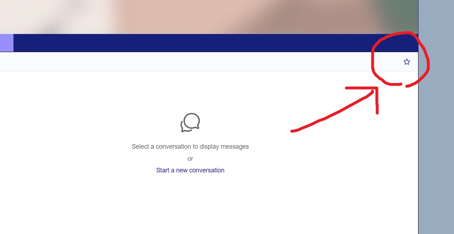Click the pale white section of the blurred banner

(53, 17)
